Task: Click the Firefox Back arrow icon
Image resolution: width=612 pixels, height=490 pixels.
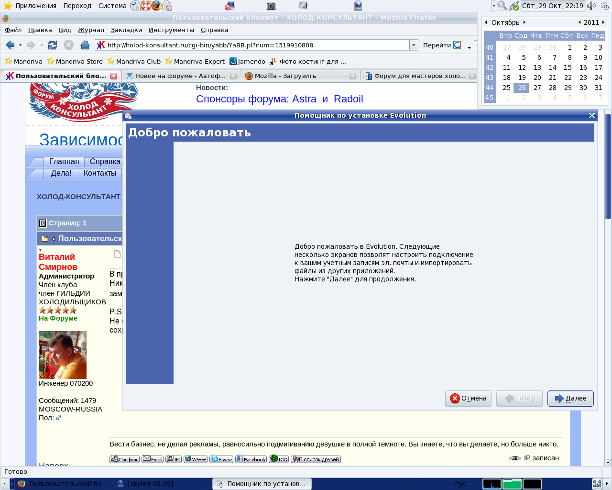Action: pos(10,45)
